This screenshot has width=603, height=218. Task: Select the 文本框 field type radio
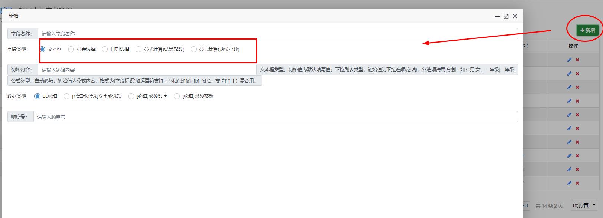(43, 49)
